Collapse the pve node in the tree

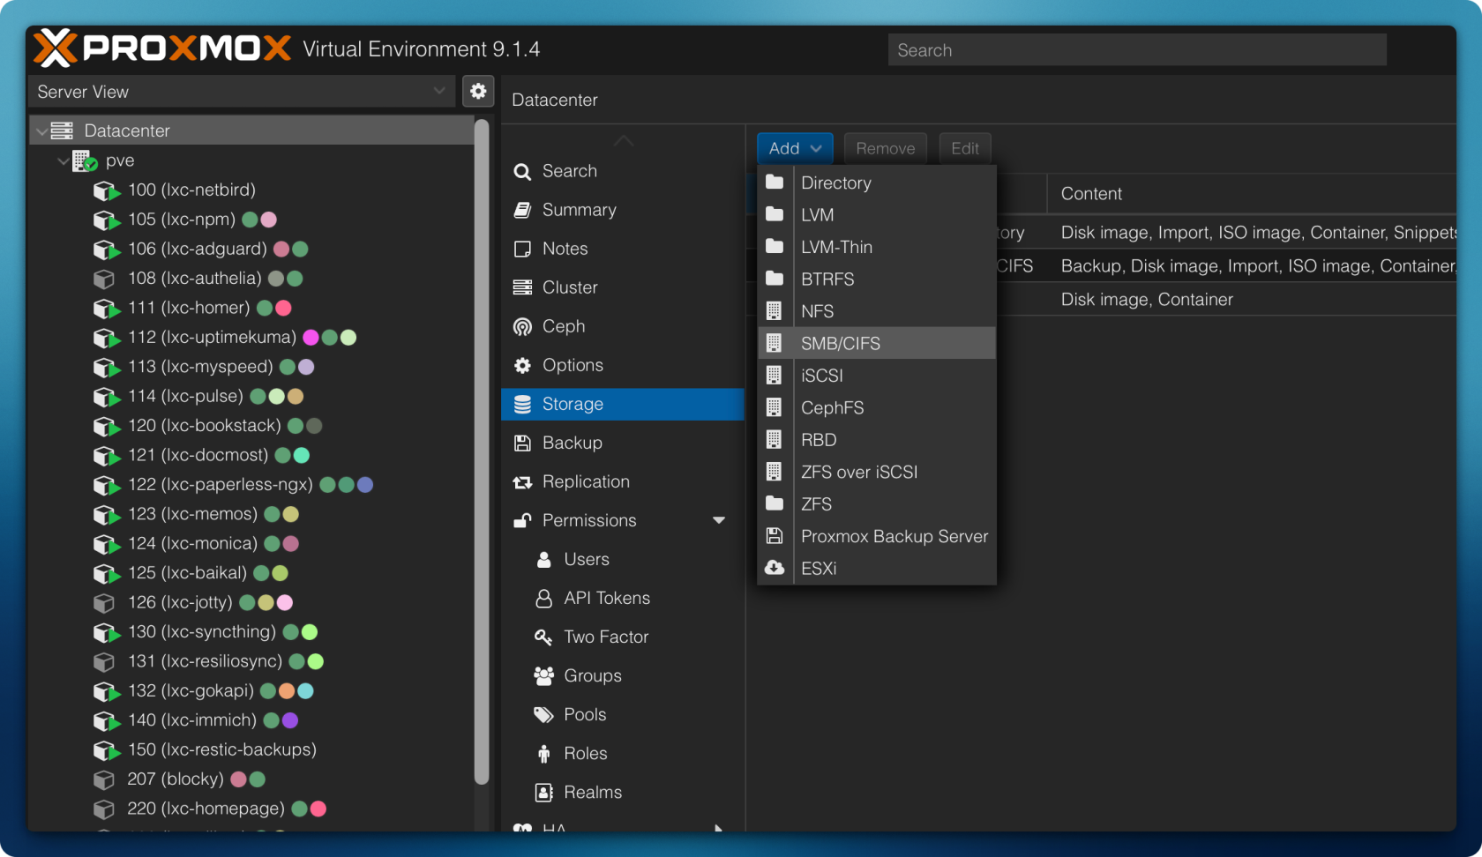[x=63, y=161]
